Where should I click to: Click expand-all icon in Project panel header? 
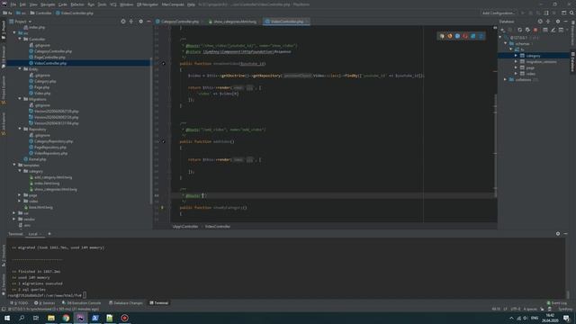point(131,22)
